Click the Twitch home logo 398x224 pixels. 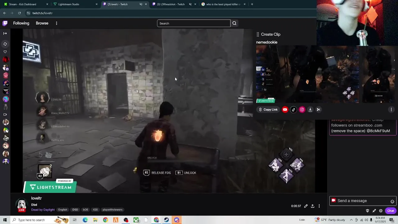tap(5, 23)
